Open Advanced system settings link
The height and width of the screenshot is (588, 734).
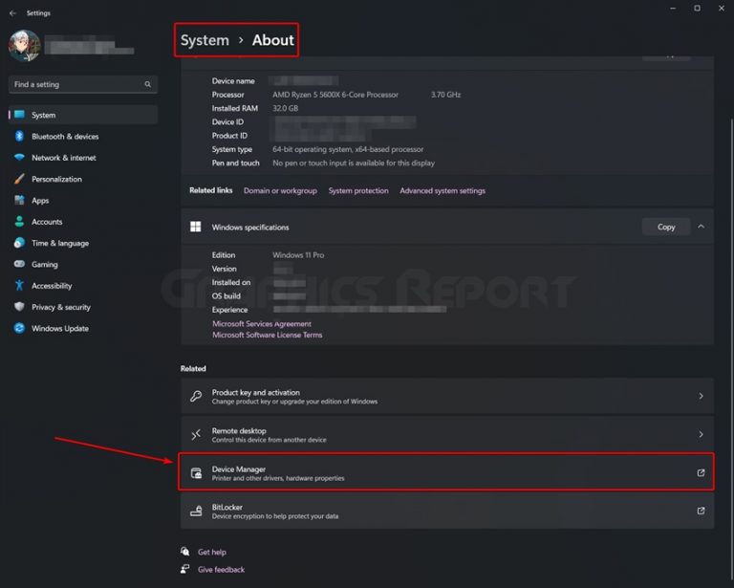tap(443, 190)
